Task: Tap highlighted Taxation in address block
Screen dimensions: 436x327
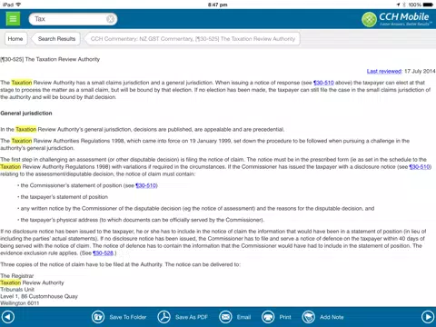Action: [11, 282]
